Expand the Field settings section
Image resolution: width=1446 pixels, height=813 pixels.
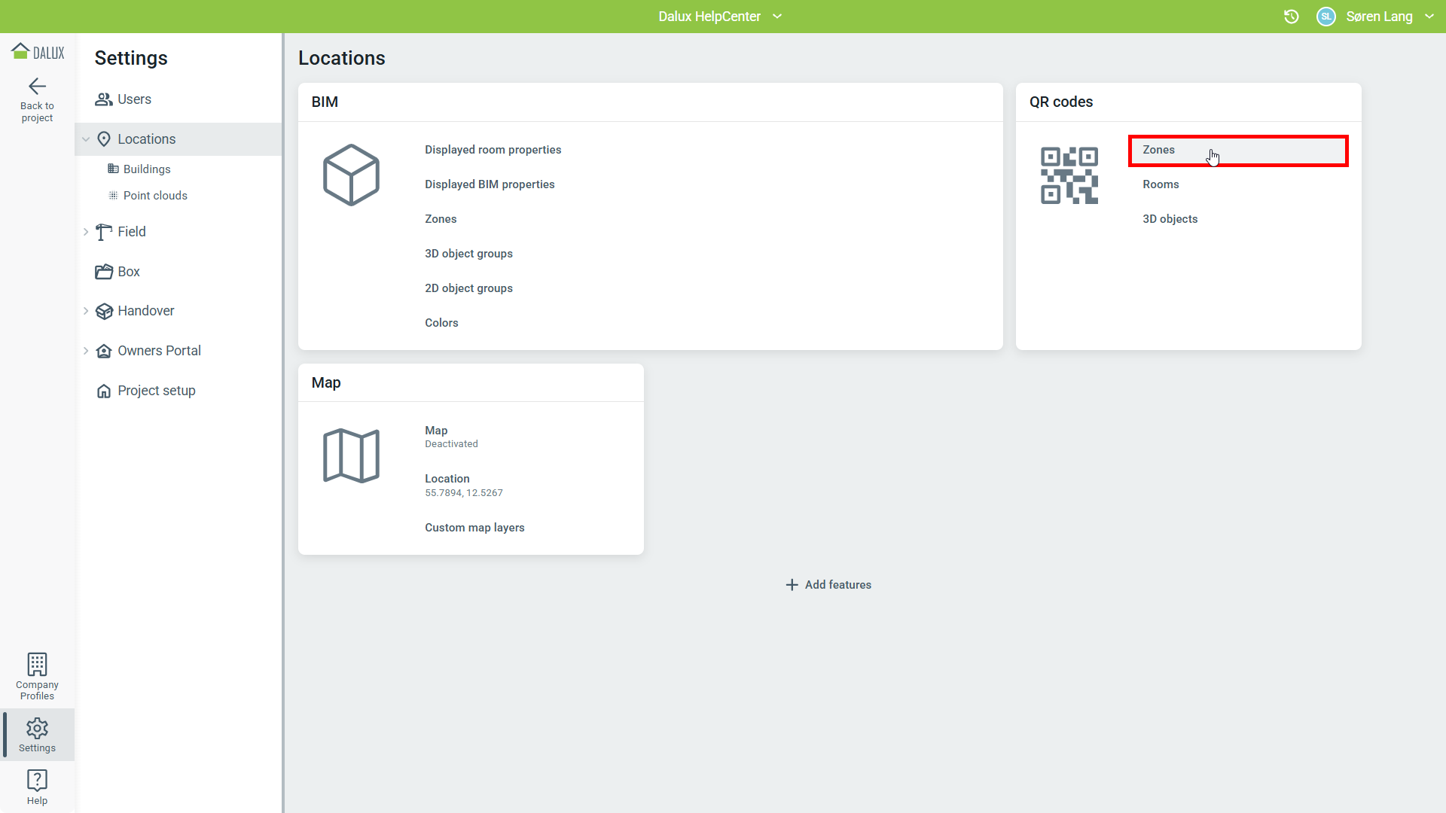pyautogui.click(x=86, y=232)
